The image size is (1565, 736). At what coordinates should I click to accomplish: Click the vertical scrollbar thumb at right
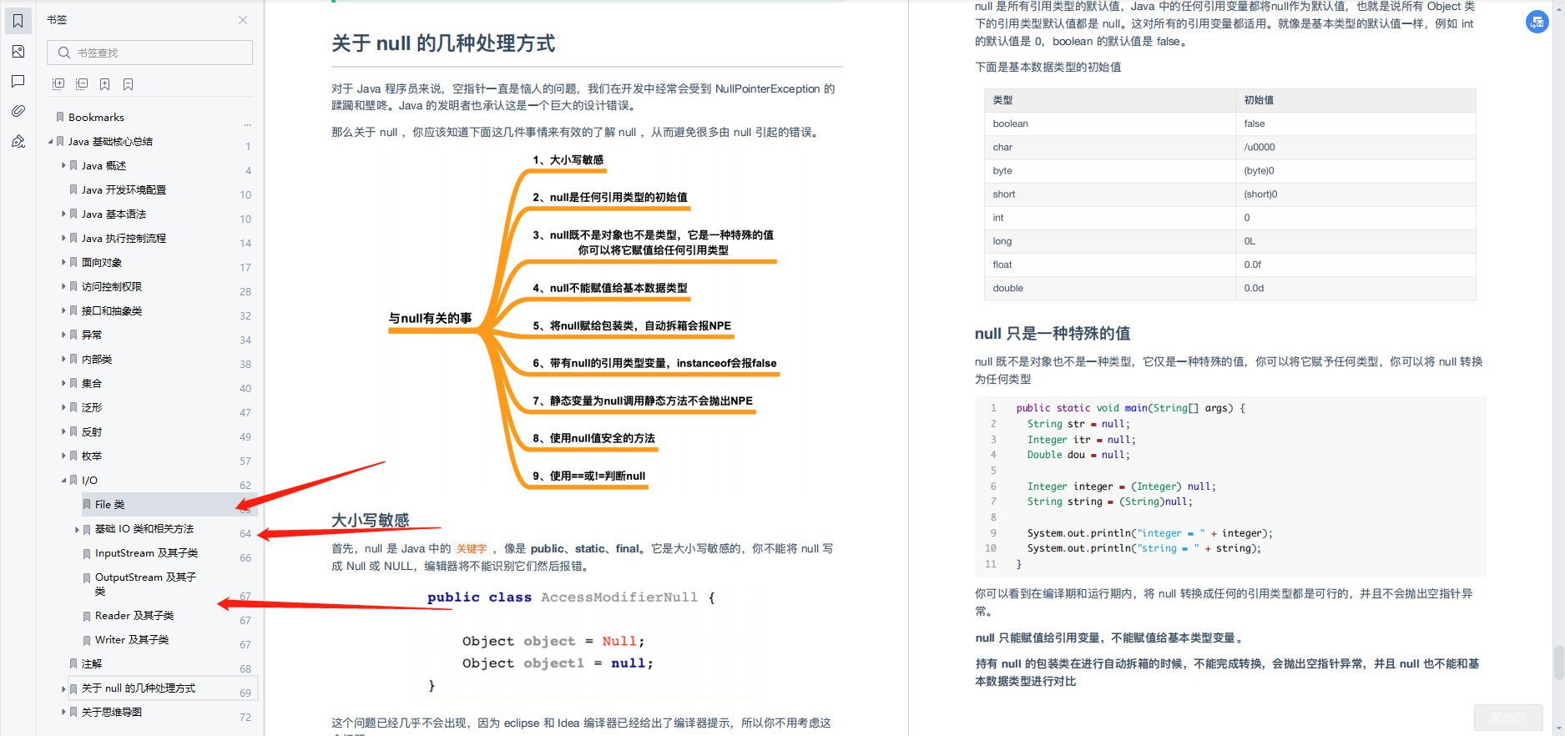tap(1558, 663)
